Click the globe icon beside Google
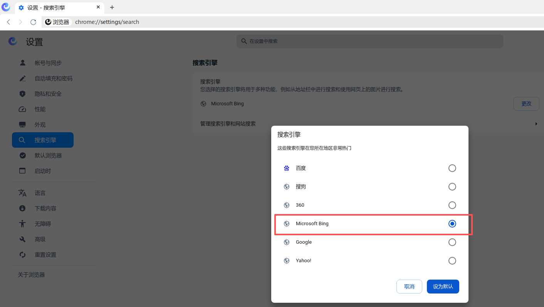The height and width of the screenshot is (307, 544). pos(287,242)
